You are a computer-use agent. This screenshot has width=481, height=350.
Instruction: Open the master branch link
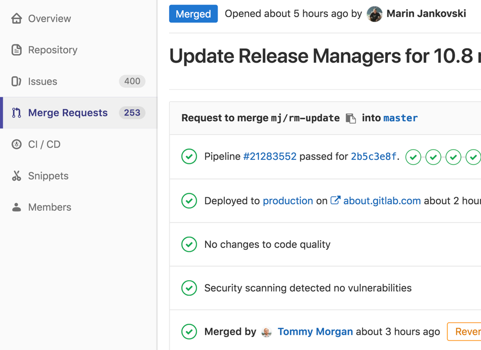pos(400,118)
